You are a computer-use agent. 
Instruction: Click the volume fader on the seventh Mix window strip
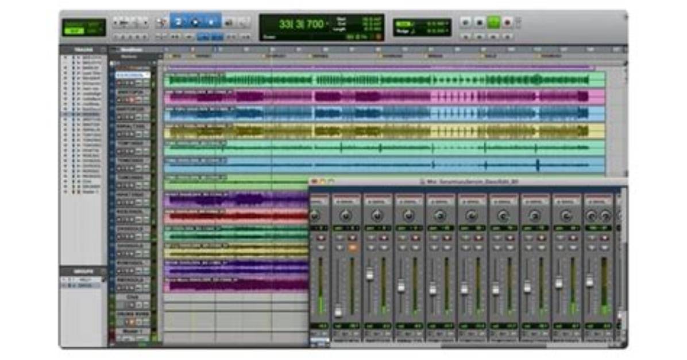pyautogui.click(x=496, y=288)
